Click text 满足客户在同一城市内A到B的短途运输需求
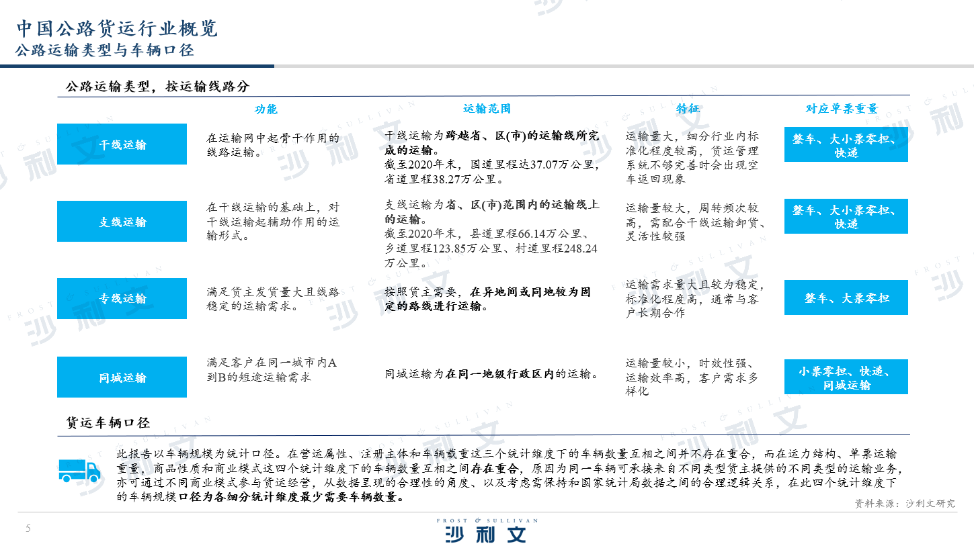This screenshot has width=974, height=548. pyautogui.click(x=272, y=370)
